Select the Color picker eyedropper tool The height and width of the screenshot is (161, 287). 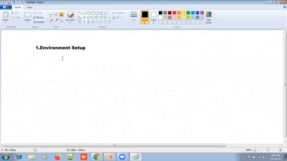(x=56, y=21)
